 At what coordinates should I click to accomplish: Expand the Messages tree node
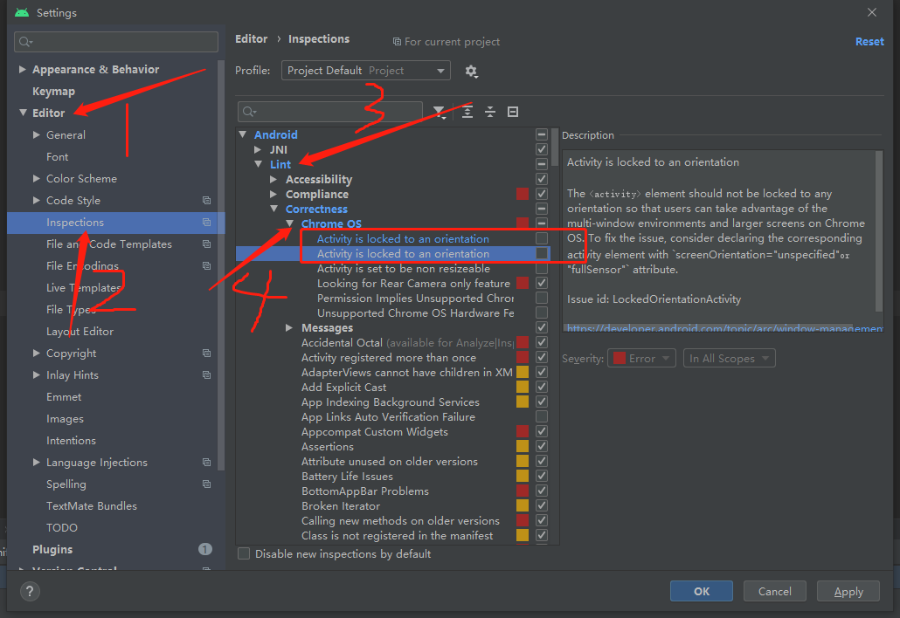[x=288, y=327]
